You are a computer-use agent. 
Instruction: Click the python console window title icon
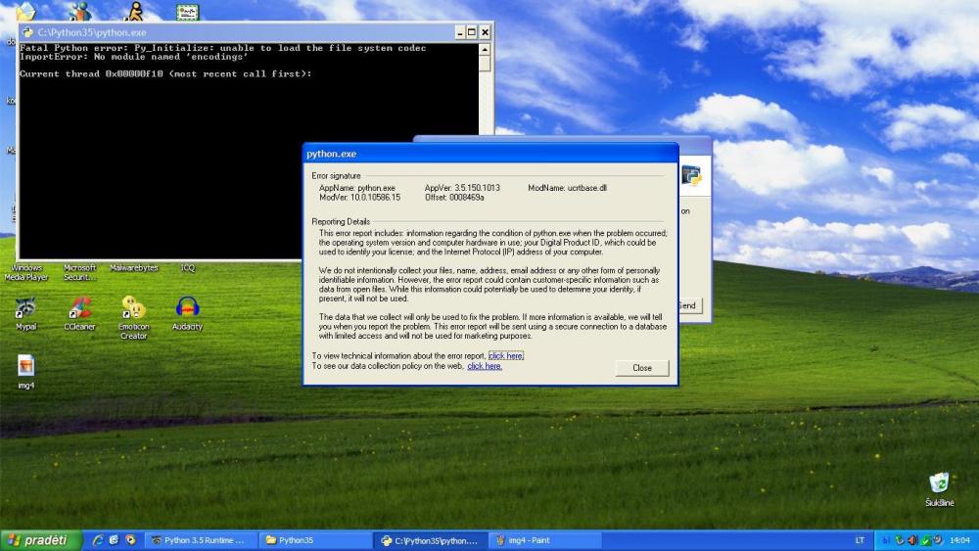tap(27, 32)
